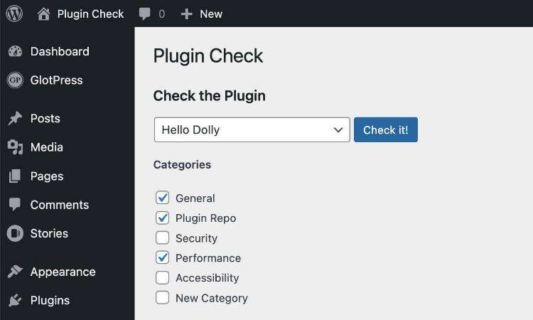
Task: Click the home icon beside Plugin Check
Action: (44, 14)
